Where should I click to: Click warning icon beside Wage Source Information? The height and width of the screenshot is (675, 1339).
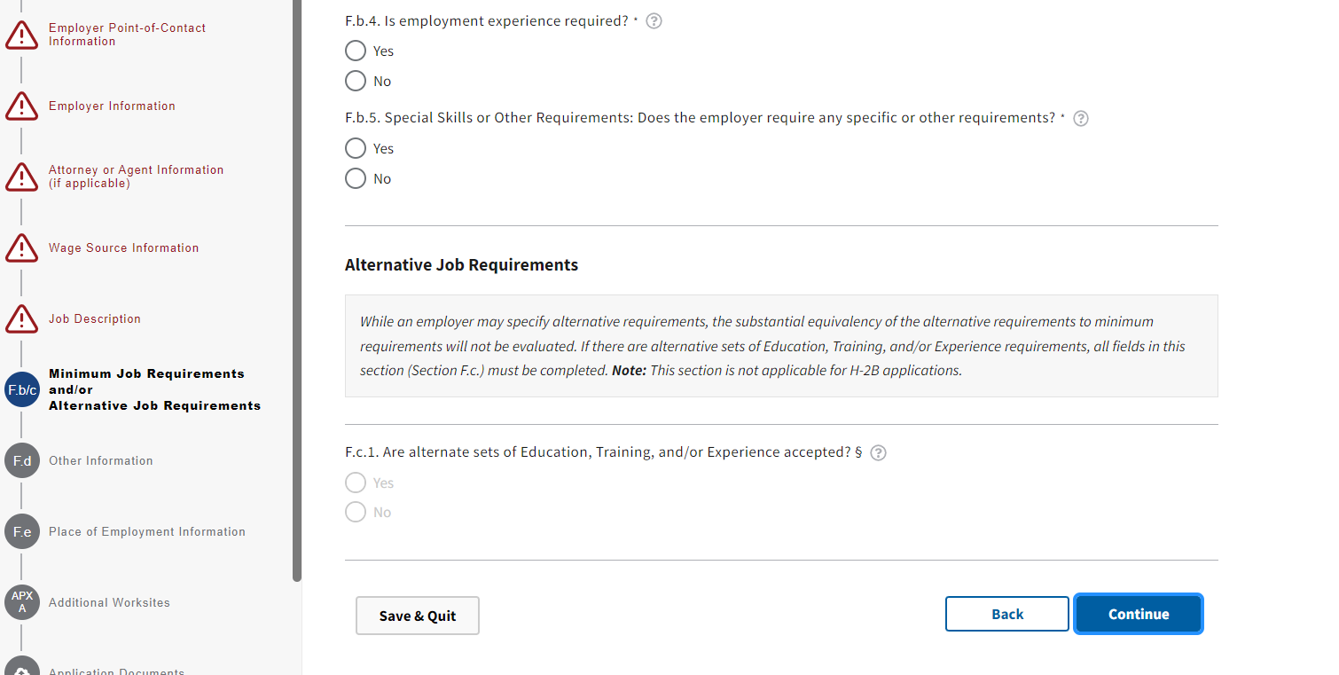[x=21, y=248]
